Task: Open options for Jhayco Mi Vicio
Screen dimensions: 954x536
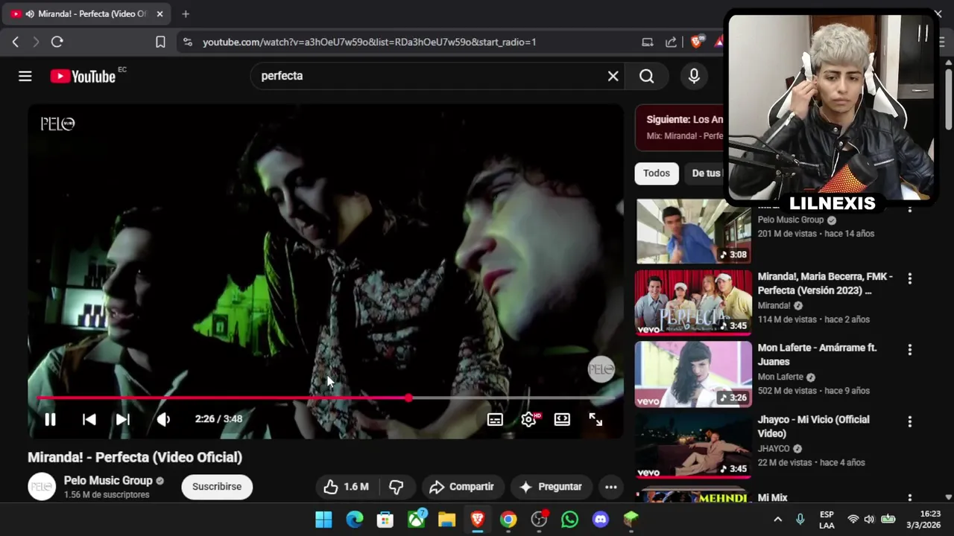Action: [909, 421]
